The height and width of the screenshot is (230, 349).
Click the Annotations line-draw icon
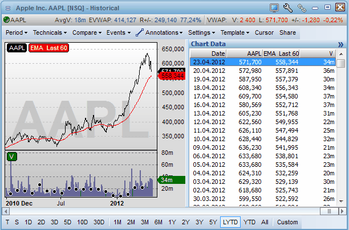[140, 32]
